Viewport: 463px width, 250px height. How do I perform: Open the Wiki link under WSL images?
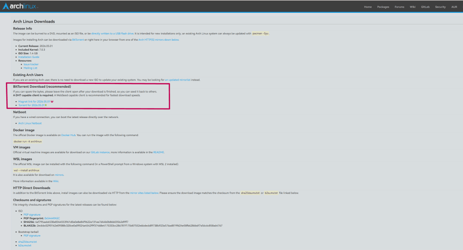point(56,181)
